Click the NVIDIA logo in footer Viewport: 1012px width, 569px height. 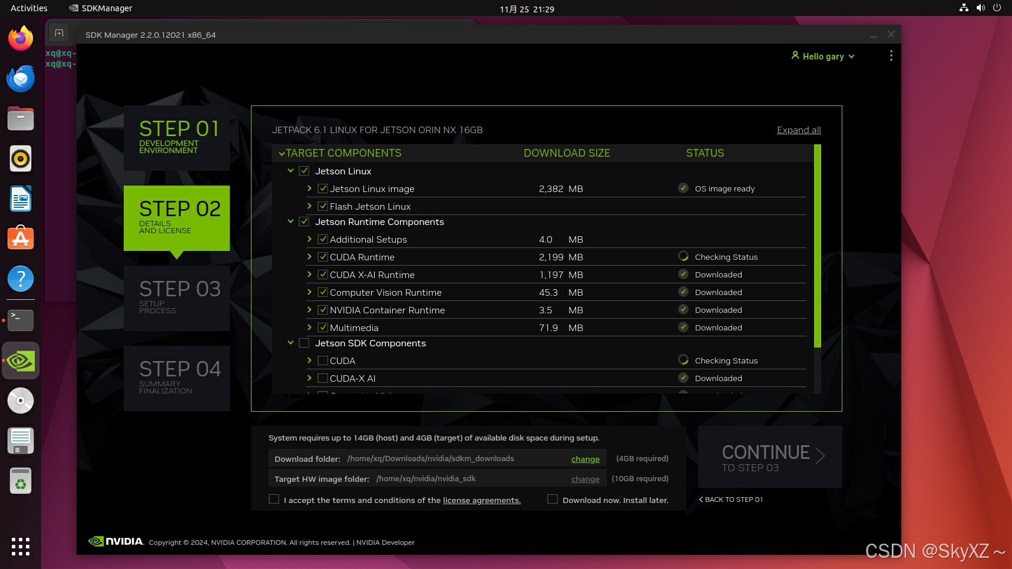(x=116, y=541)
